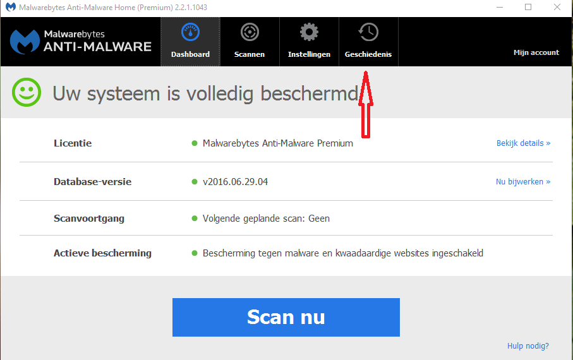Click the Nu bijwerken link

pyautogui.click(x=523, y=182)
